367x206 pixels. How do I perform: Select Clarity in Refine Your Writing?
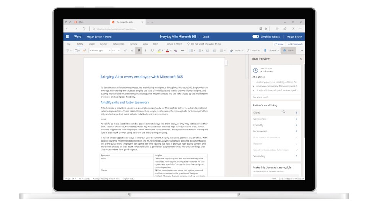coord(257,113)
